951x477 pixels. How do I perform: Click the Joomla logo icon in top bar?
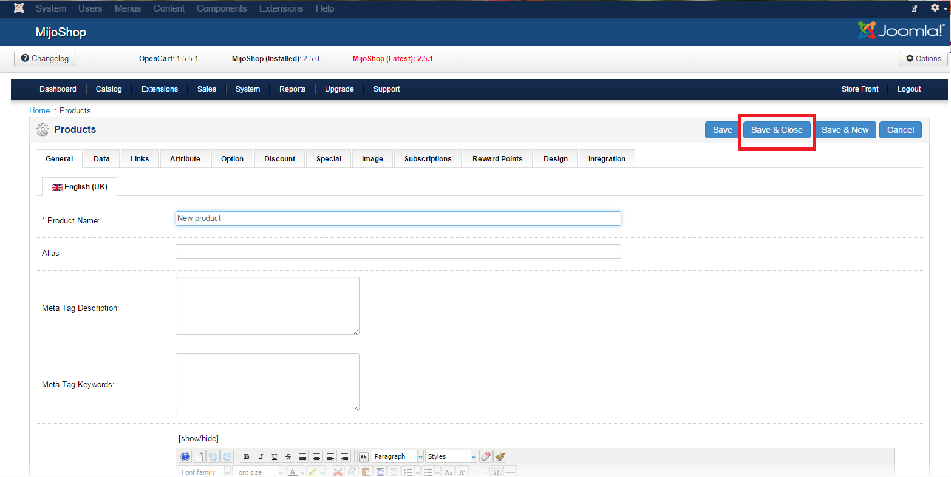19,8
